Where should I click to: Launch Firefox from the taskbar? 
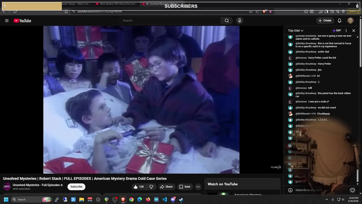148,199
